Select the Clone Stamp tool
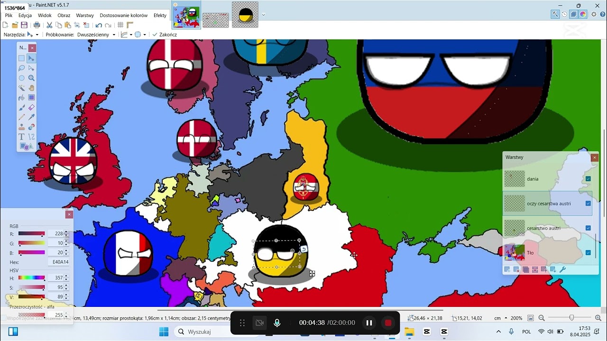The width and height of the screenshot is (607, 341). 22,127
